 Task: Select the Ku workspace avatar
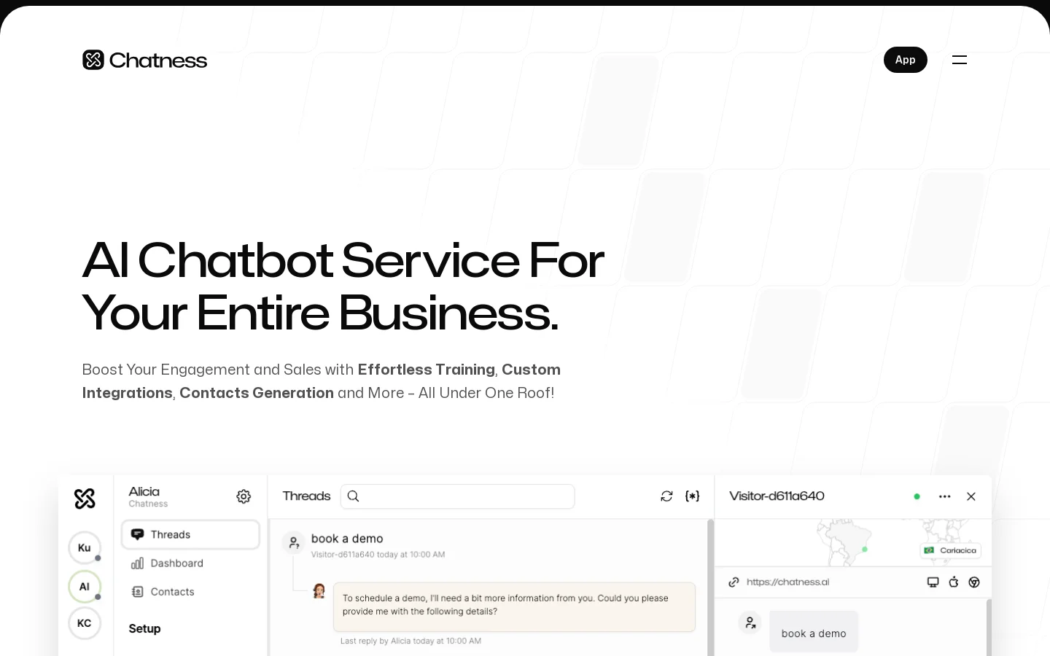coord(85,547)
